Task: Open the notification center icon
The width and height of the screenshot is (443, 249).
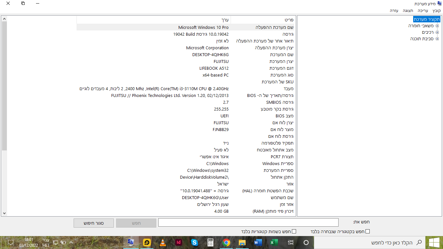Action: click(10, 242)
